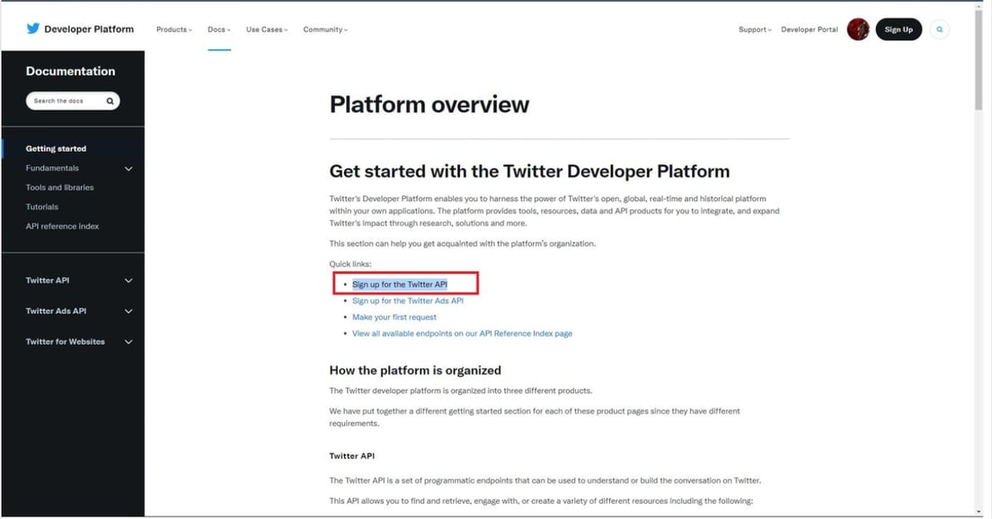Image resolution: width=992 pixels, height=519 pixels.
Task: Open the search icon in top bar
Action: [x=940, y=29]
